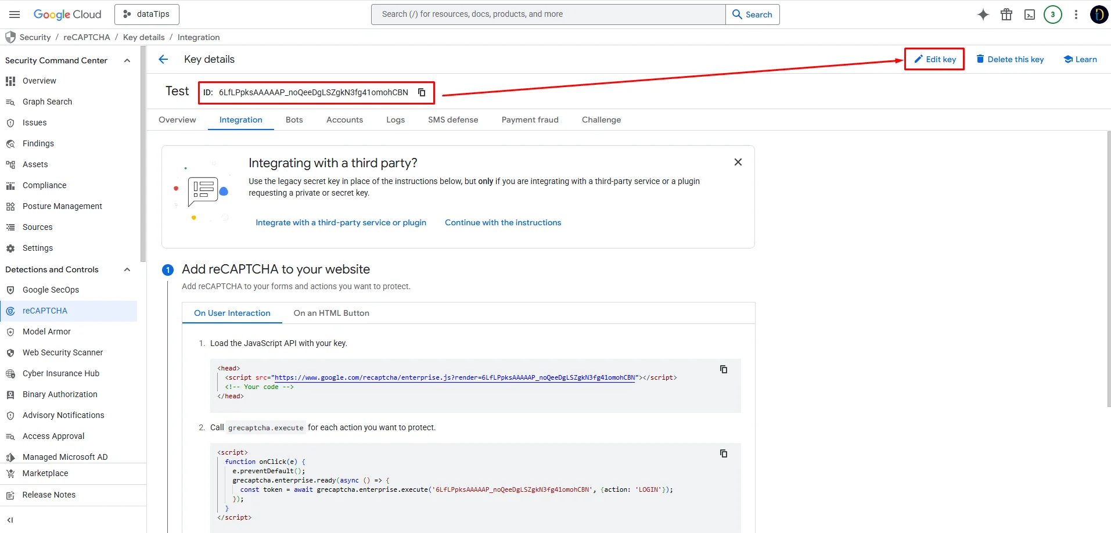
Task: Open the dataTips project picker
Action: coord(147,15)
